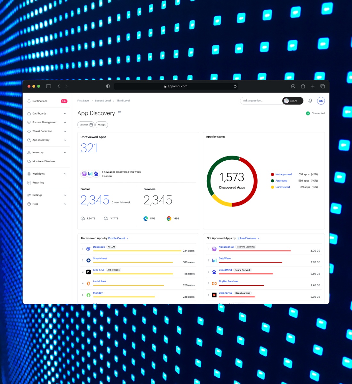352x384 pixels.
Task: Click the Ask AI button
Action: point(292,101)
